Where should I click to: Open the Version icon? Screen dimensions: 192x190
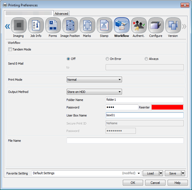tap(173, 25)
